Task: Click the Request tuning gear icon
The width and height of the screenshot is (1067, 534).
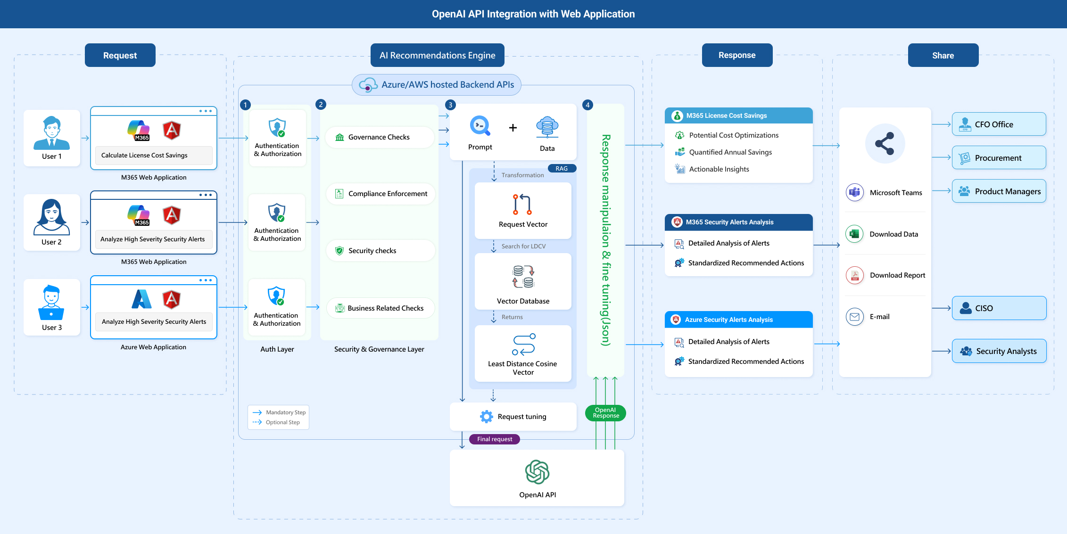Action: tap(486, 417)
